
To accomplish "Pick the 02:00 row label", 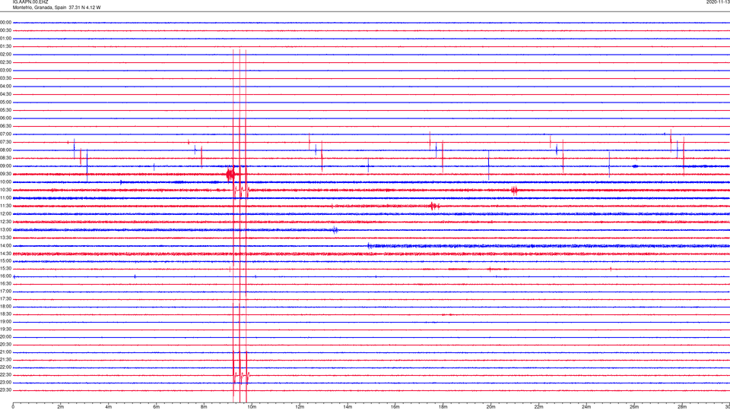I will click(x=5, y=55).
